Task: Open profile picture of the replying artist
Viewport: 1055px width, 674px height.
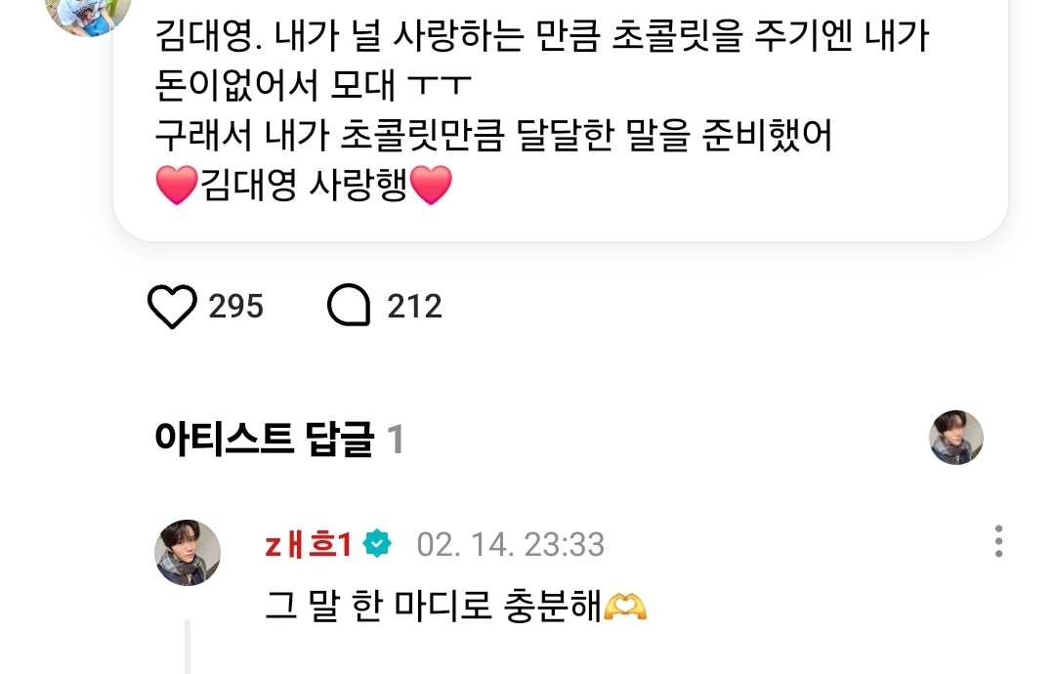Action: tap(188, 553)
